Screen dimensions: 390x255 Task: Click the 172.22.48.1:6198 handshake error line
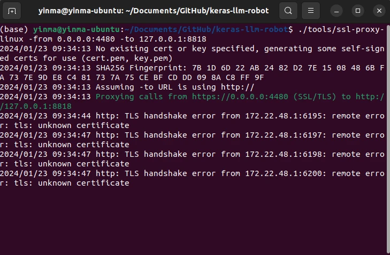click(192, 159)
